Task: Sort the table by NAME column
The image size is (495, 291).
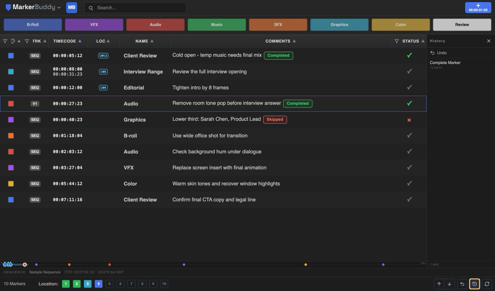Action: [144, 41]
